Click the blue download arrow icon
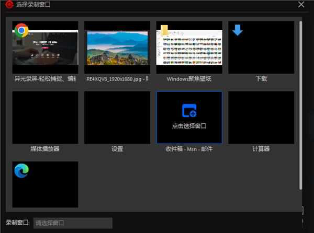Screen dimensions: 314x233 click(x=238, y=30)
